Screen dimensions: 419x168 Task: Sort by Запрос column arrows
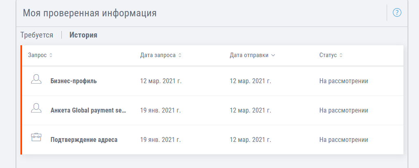click(51, 55)
